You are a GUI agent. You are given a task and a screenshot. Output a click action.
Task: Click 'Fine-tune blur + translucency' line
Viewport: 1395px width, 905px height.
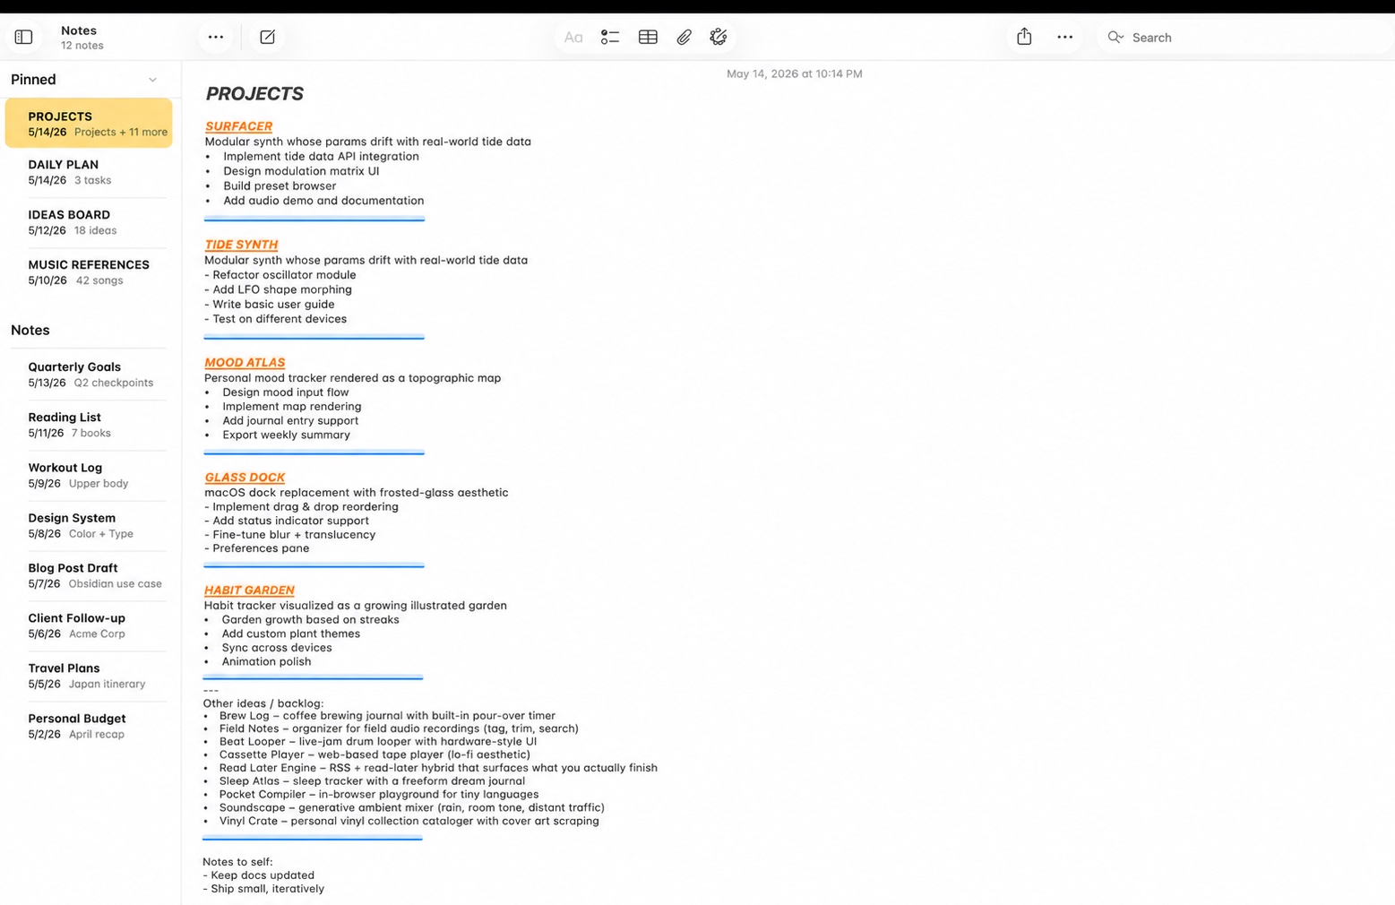[289, 535]
